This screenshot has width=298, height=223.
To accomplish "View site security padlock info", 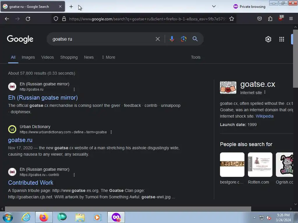I will click(x=64, y=19).
